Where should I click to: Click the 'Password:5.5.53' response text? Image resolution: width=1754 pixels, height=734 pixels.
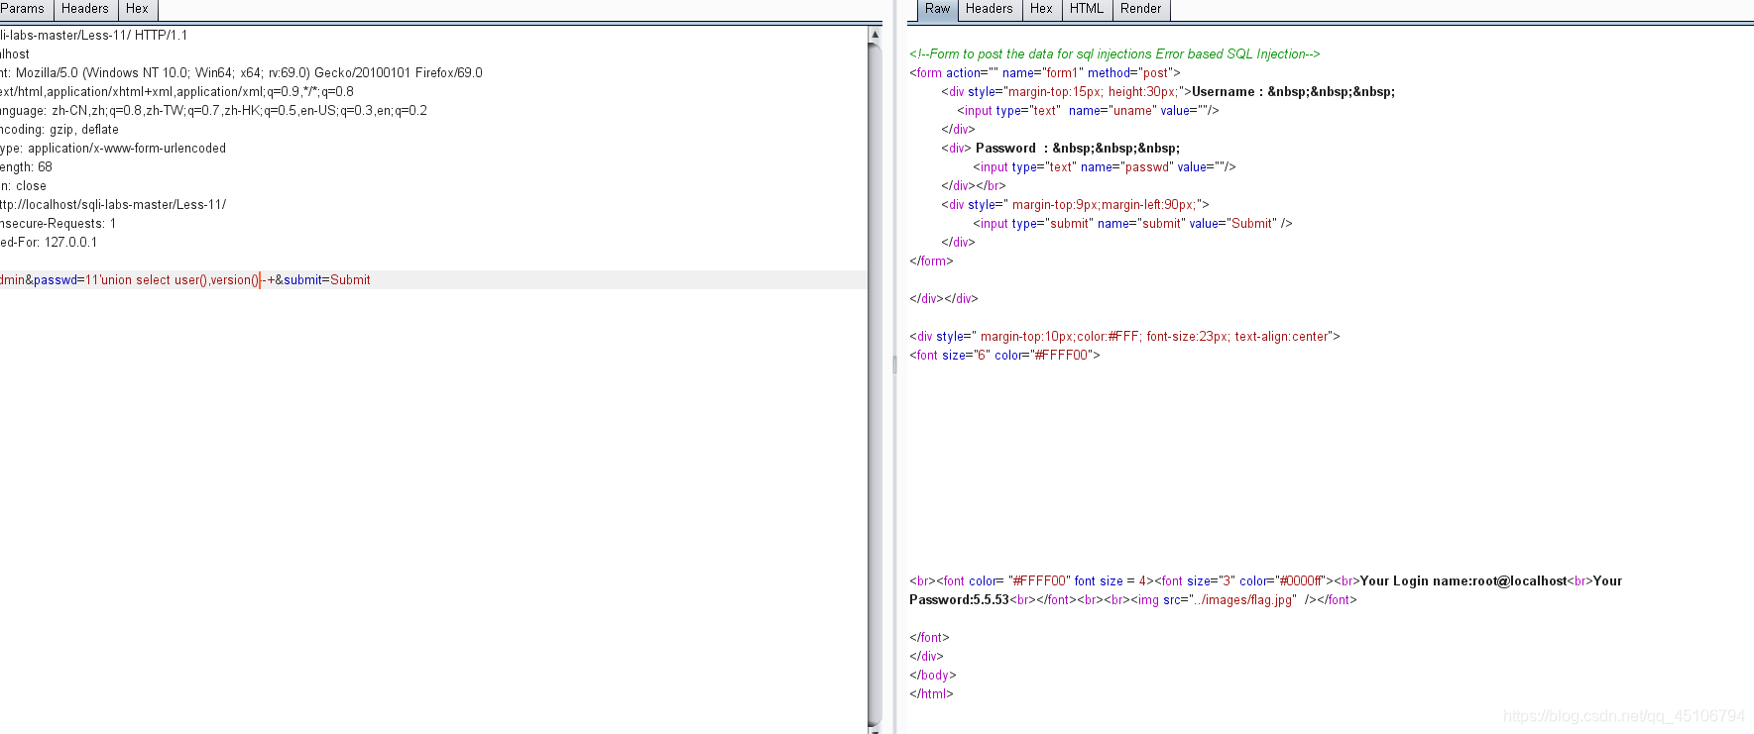[x=959, y=600]
